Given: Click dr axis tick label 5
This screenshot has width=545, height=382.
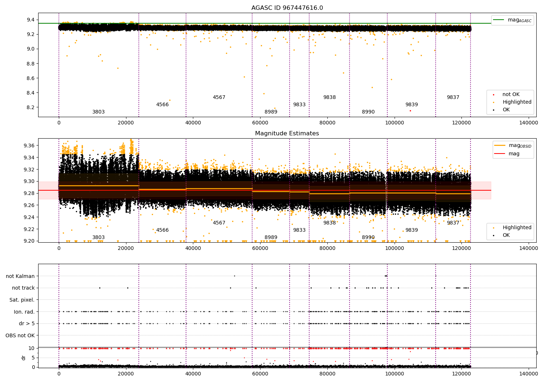Looking at the screenshot, I should point(33,358).
